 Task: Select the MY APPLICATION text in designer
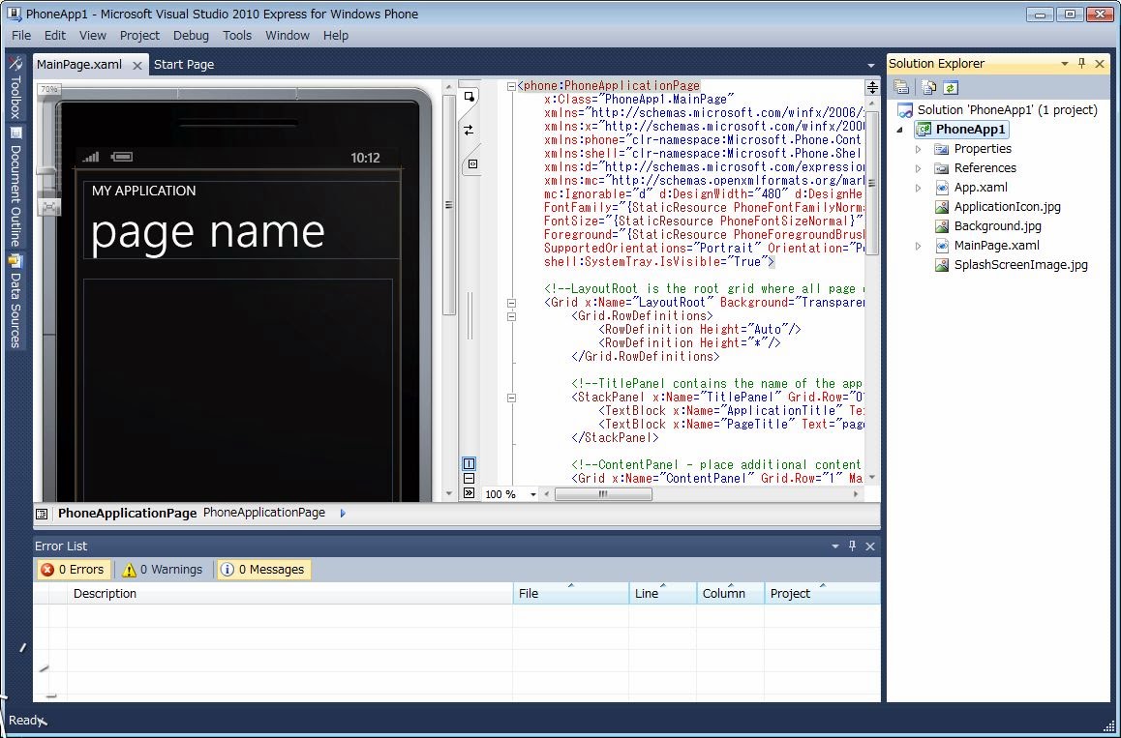(x=143, y=192)
